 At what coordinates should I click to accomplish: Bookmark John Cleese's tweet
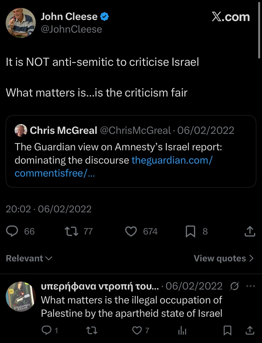pos(190,231)
